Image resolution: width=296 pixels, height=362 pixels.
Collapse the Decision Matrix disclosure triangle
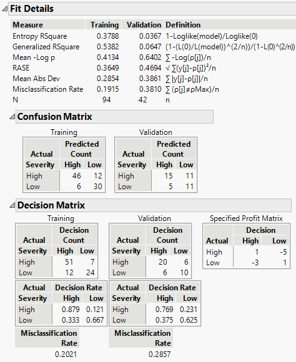pos(12,205)
